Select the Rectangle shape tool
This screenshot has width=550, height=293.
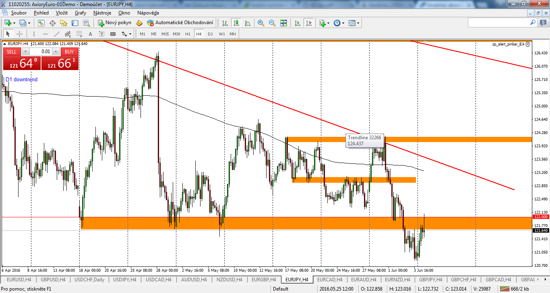click(x=113, y=34)
